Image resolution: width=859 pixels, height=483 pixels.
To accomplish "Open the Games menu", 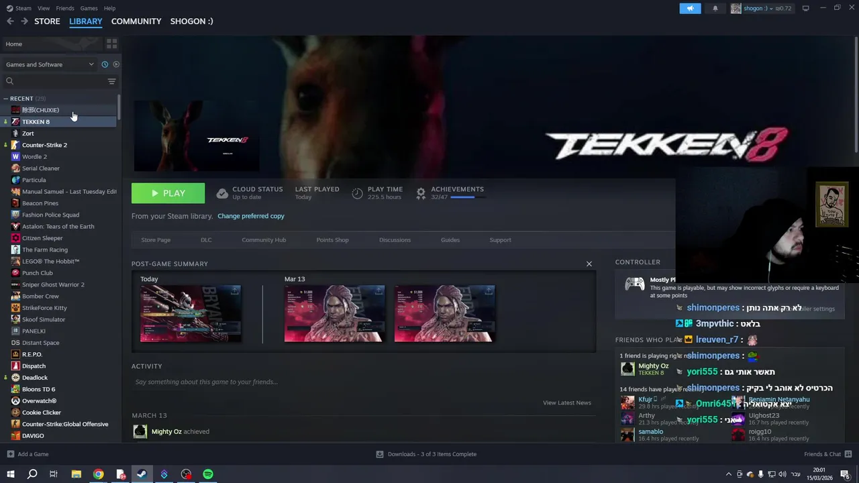I will point(89,8).
